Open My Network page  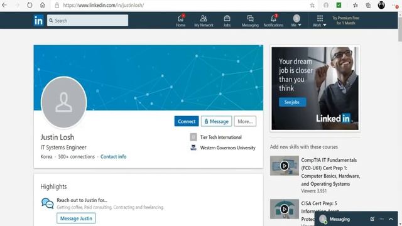pyautogui.click(x=204, y=21)
